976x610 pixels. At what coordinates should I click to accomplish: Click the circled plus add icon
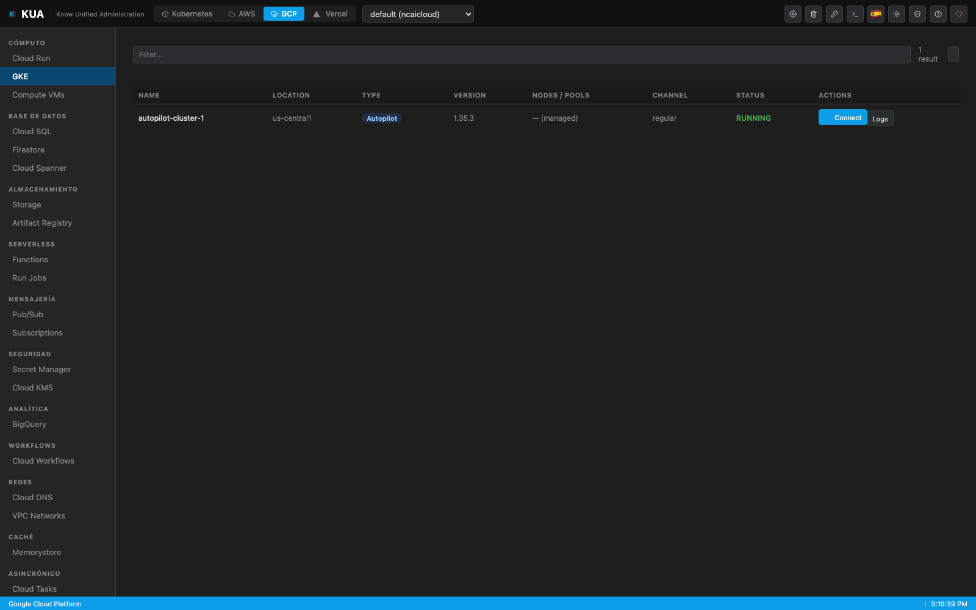793,14
